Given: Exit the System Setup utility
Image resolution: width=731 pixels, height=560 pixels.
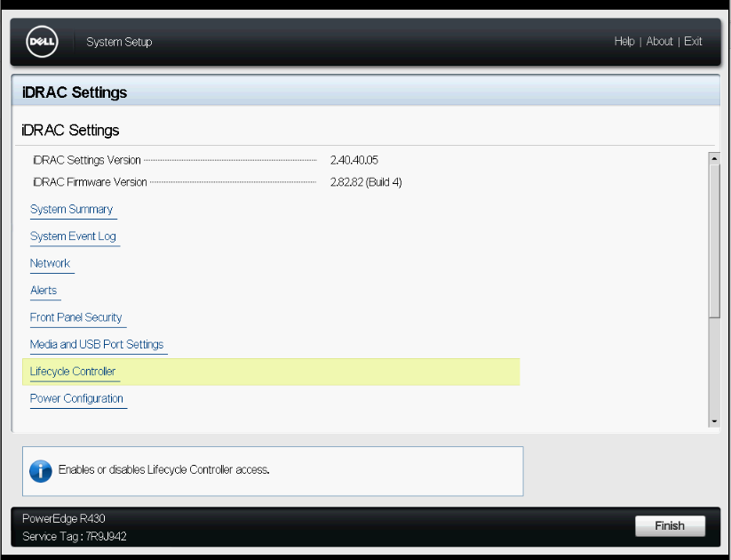Looking at the screenshot, I should coord(692,41).
